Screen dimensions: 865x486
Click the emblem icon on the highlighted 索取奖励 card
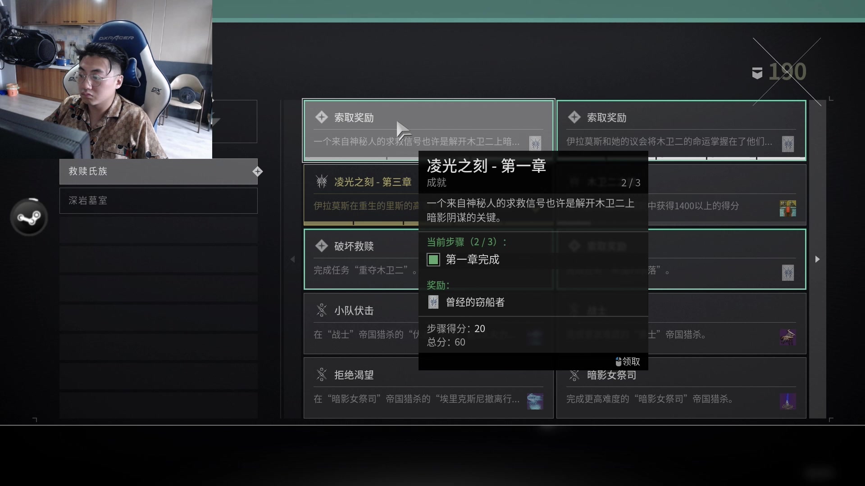pos(535,144)
